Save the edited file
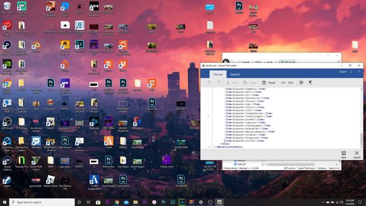Screen dimensions: 366x206 (x=344, y=154)
